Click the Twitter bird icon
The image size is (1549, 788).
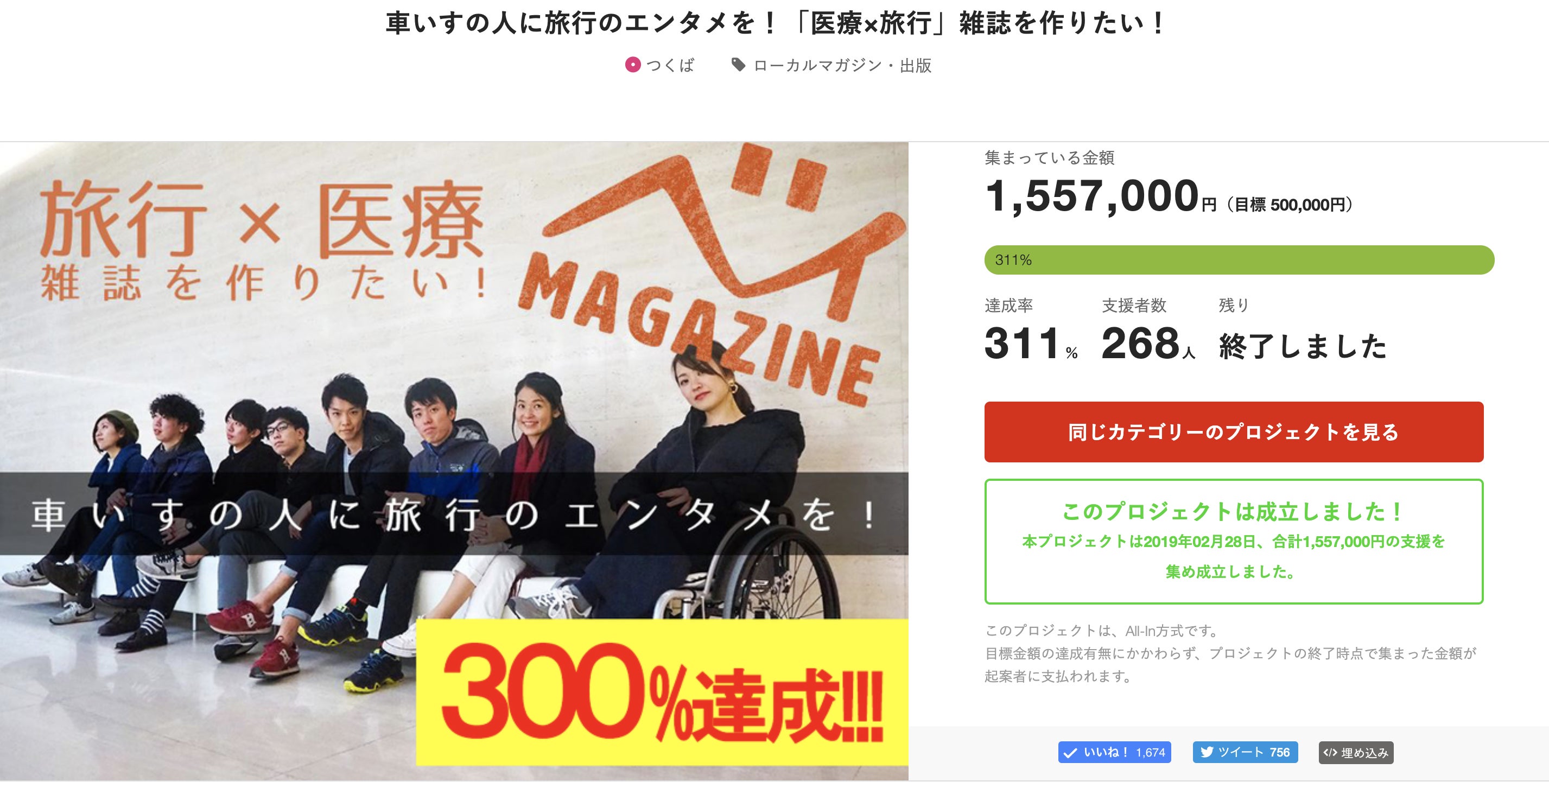1206,752
